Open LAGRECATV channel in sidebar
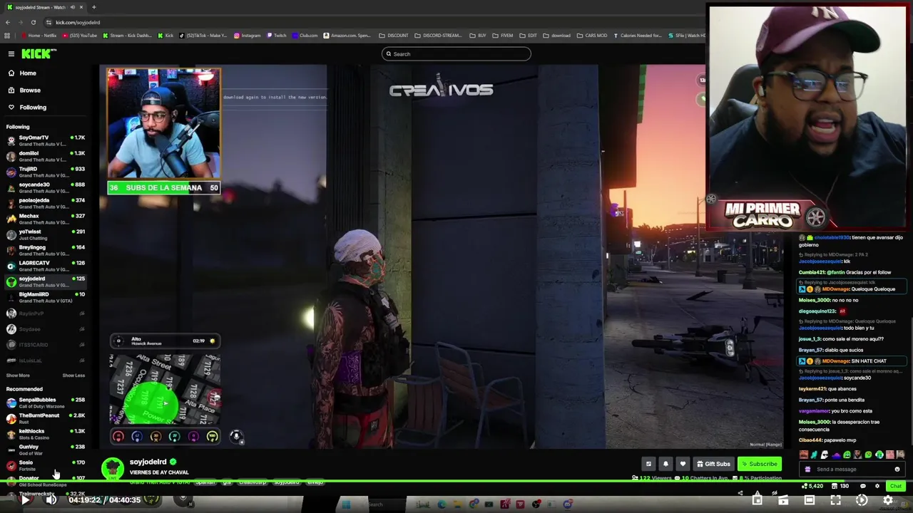Viewport: 913px width, 513px height. click(45, 266)
